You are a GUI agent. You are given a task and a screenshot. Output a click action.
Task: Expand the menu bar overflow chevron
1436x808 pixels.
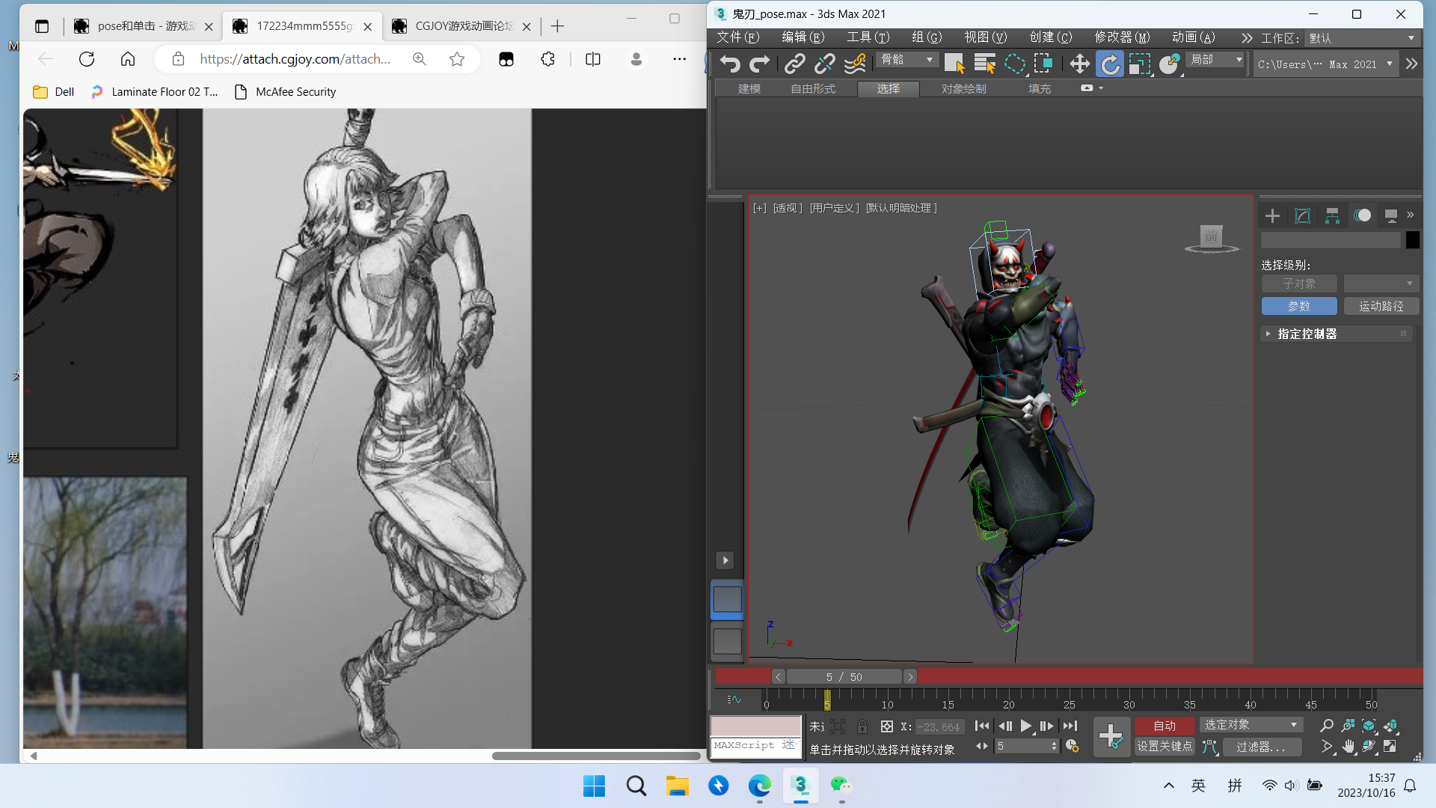1246,38
